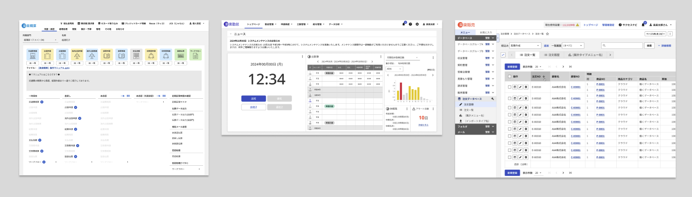Open 領収書/請求書 in 楽楽精算 header
This screenshot has width=692, height=197.
(x=86, y=23)
